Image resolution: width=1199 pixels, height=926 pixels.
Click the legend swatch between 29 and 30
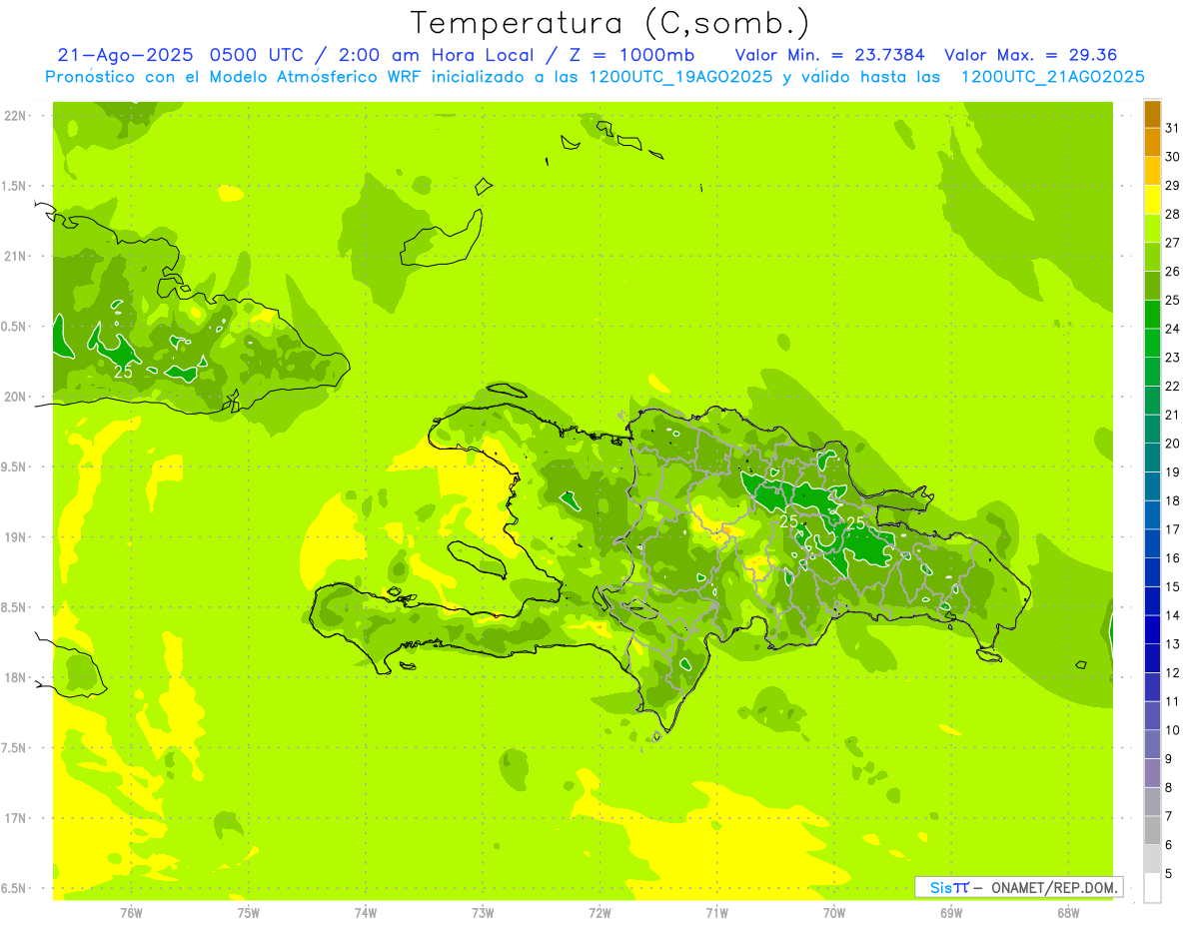pyautogui.click(x=1152, y=171)
